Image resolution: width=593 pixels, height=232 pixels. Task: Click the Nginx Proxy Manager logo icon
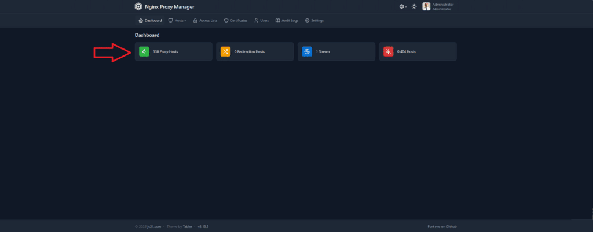[x=138, y=6]
